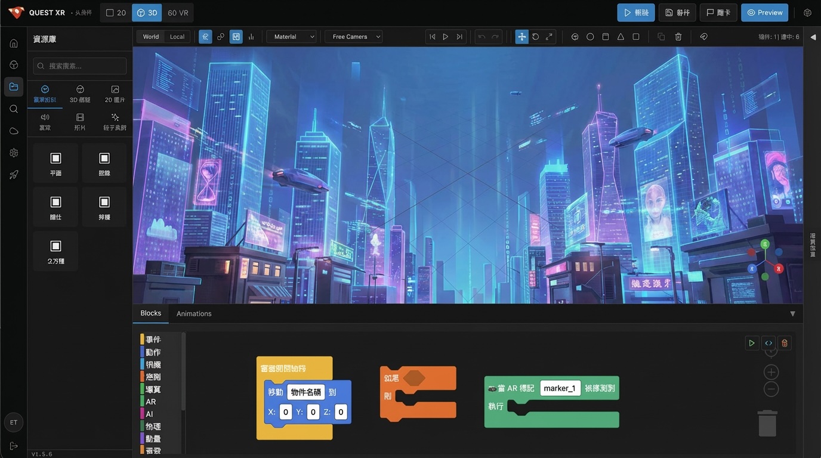
Task: Select the particle effects asset tab
Action: click(x=115, y=122)
